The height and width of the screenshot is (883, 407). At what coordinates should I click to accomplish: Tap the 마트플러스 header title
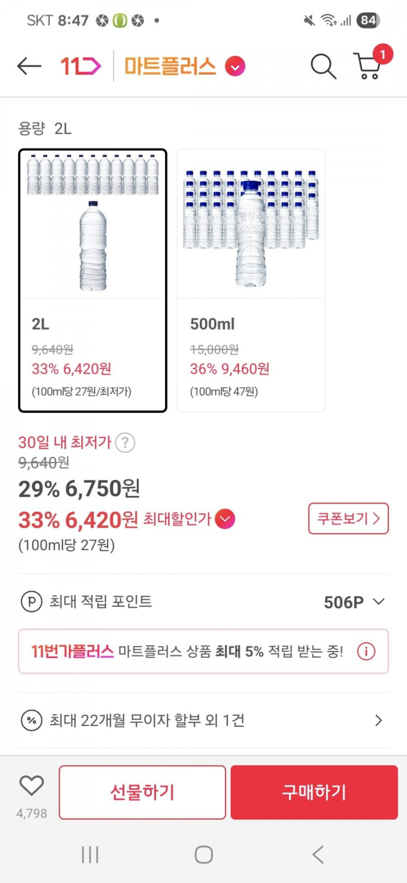(x=170, y=66)
